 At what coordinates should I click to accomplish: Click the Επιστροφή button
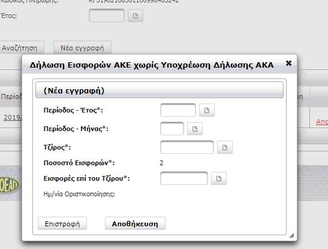click(x=62, y=223)
